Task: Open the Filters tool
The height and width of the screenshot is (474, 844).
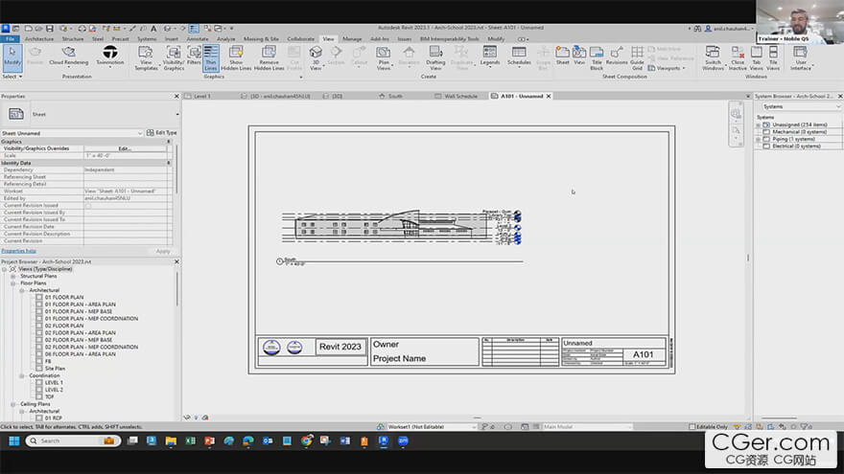Action: tap(194, 56)
